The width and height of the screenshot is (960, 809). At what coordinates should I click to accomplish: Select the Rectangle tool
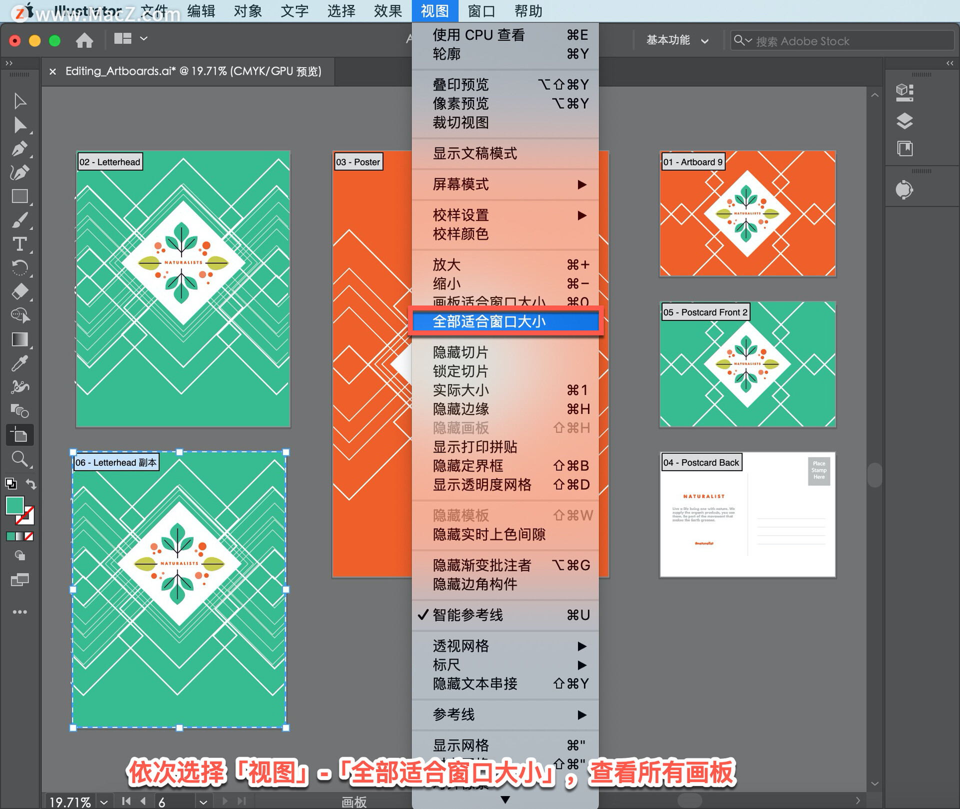click(x=20, y=196)
